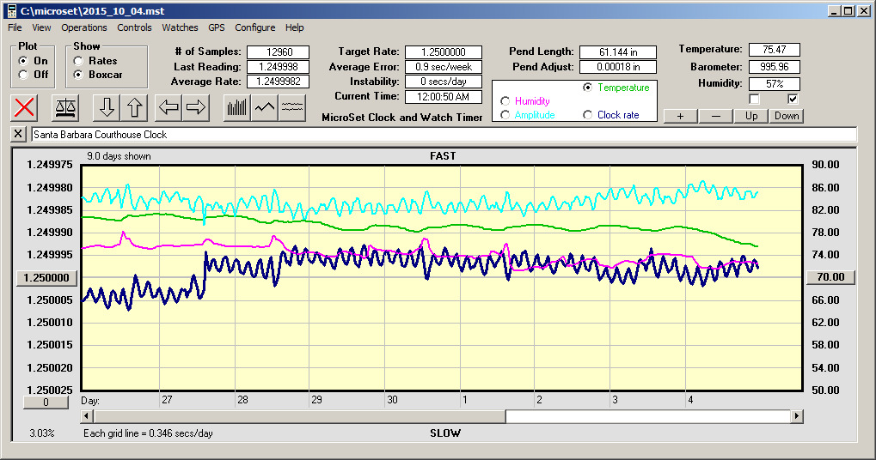
Task: Click the application icon in title bar
Action: pyautogui.click(x=11, y=10)
